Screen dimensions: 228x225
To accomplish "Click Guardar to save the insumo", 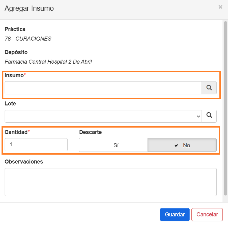I will (x=175, y=214).
